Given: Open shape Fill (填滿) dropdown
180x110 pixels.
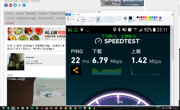Looking at the screenshot, I should pyautogui.click(x=119, y=19).
